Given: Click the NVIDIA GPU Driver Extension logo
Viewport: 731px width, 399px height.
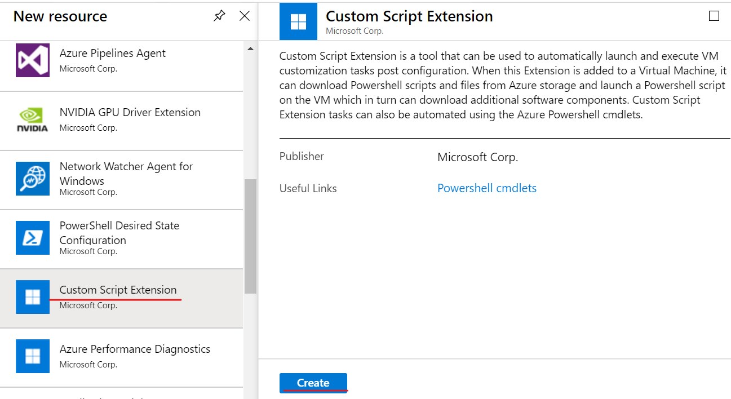Looking at the screenshot, I should tap(33, 119).
